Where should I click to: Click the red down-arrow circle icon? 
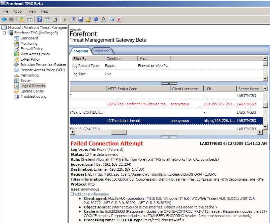click(119, 19)
